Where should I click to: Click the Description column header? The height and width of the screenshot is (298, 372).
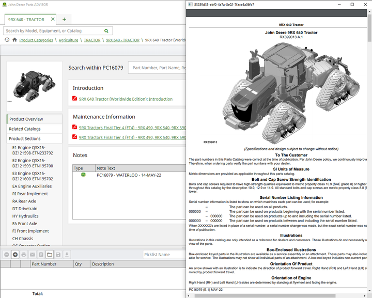pos(138,264)
